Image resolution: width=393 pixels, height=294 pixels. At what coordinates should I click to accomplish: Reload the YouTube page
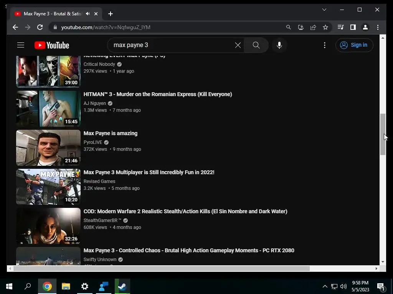[40, 27]
